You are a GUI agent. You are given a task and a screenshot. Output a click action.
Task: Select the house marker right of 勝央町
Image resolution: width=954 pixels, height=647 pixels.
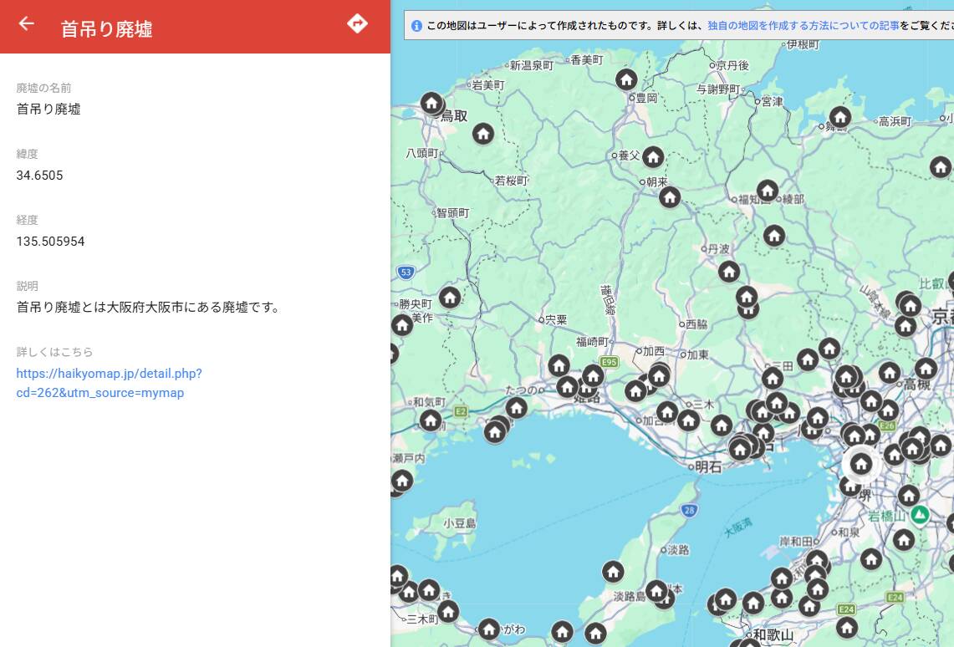[450, 298]
